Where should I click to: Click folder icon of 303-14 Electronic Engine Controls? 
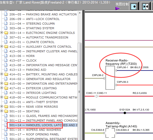6,33
